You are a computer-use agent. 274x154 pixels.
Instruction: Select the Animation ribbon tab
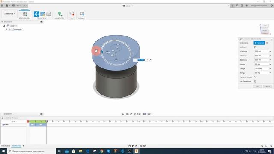[x=24, y=9]
